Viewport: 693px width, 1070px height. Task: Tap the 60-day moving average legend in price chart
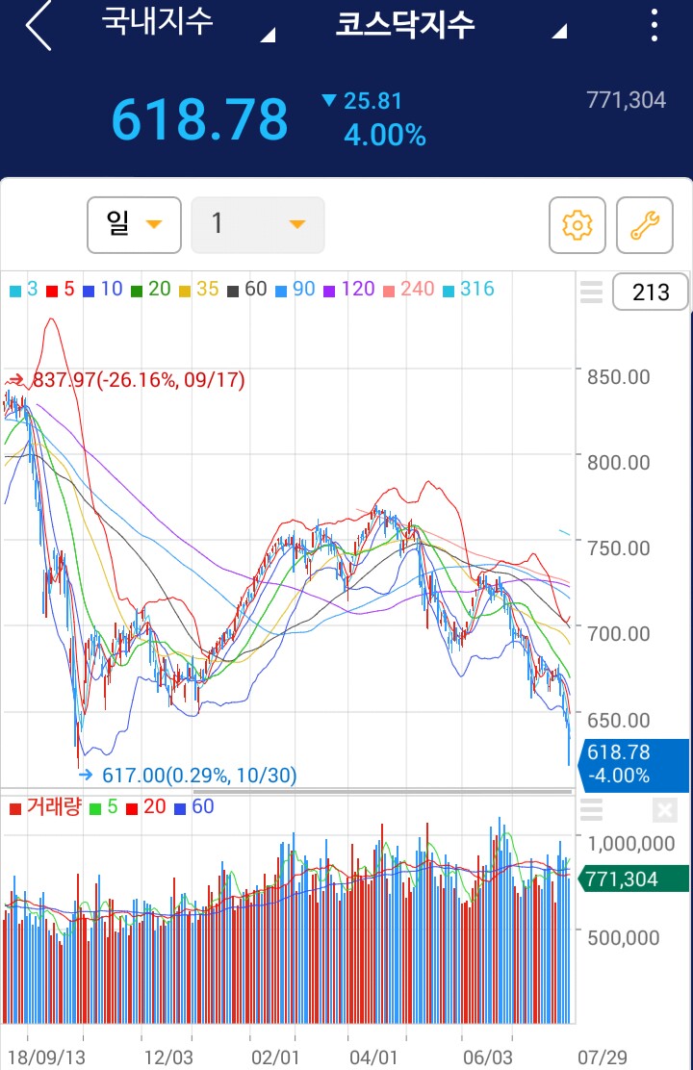(246, 290)
